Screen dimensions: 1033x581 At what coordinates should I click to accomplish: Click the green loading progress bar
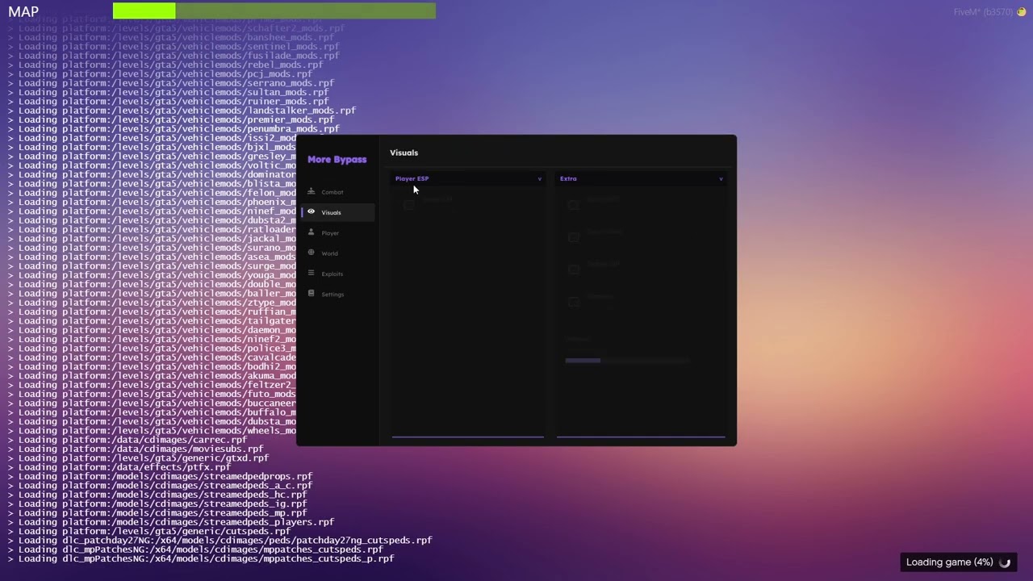pos(274,10)
